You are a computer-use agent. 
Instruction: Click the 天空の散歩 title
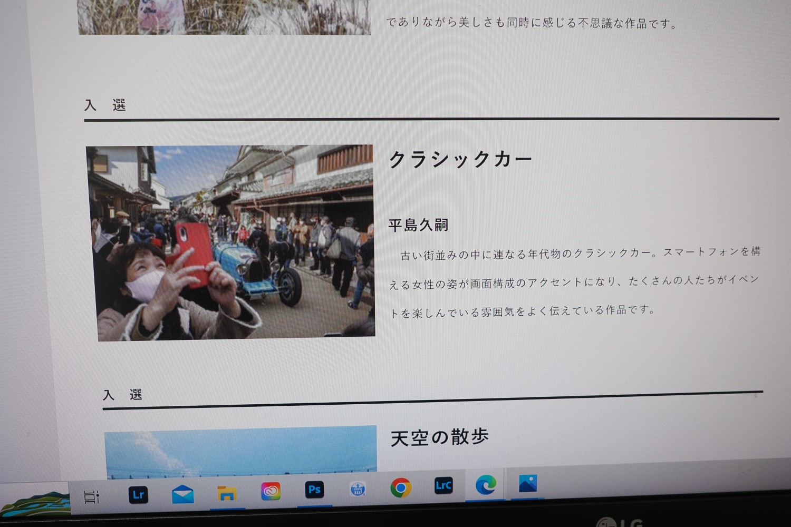coord(439,437)
